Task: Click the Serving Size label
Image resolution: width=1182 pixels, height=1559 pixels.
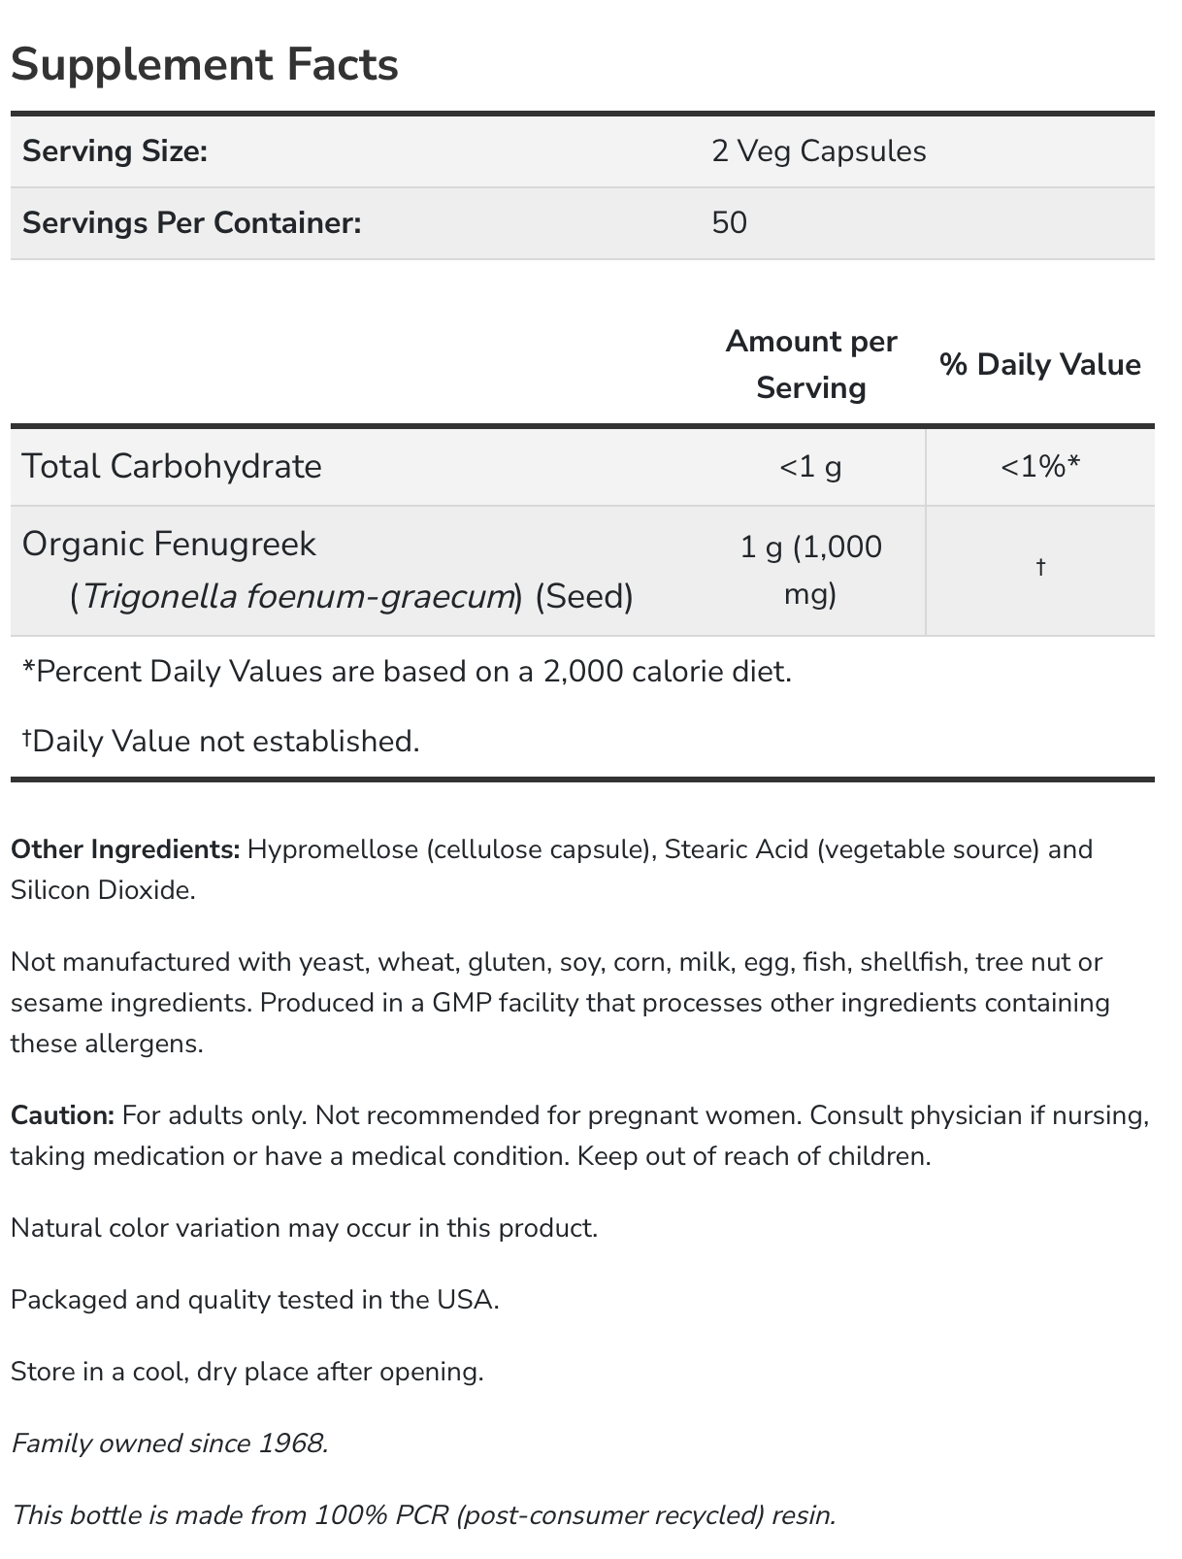Action: (115, 151)
